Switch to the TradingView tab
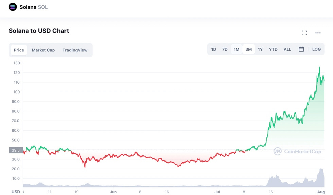333x195 pixels. tap(75, 50)
